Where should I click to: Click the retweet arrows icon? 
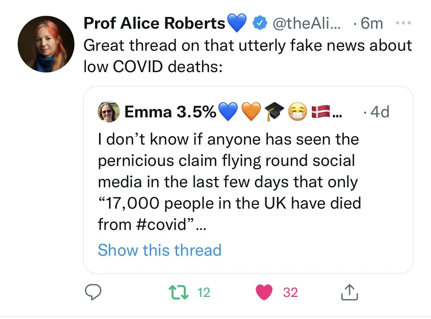click(179, 293)
